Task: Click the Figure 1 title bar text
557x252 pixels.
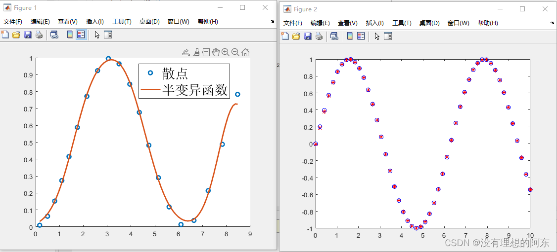Action: [x=25, y=8]
